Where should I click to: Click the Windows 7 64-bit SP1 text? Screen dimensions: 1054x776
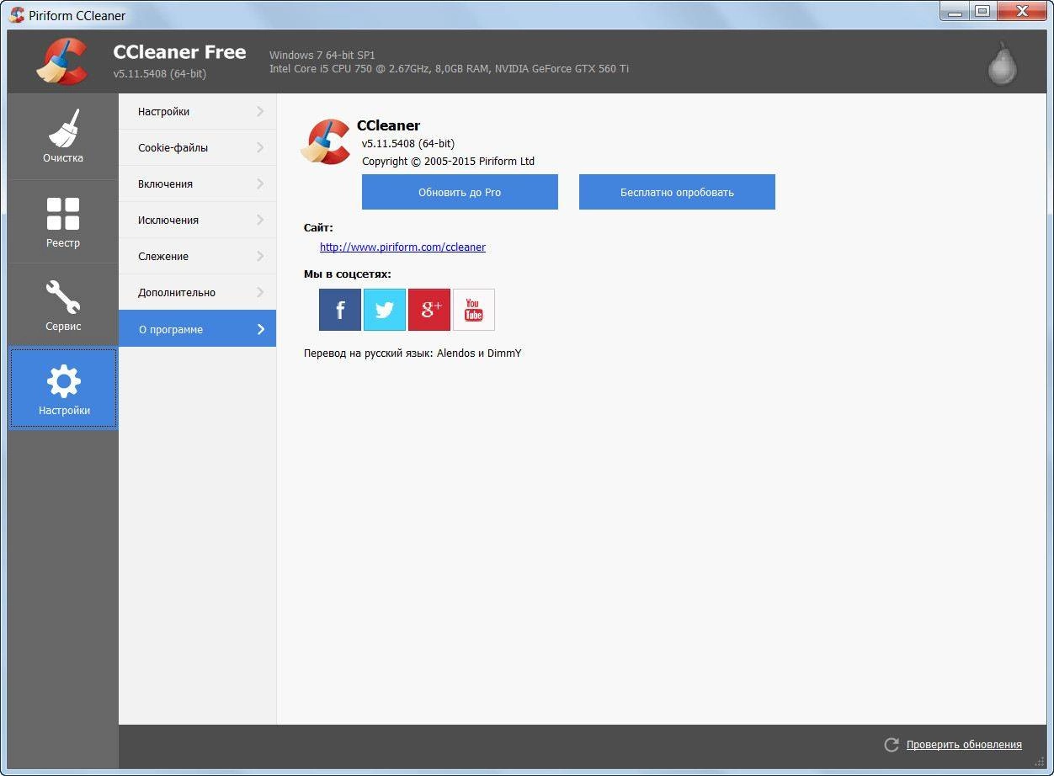(322, 55)
